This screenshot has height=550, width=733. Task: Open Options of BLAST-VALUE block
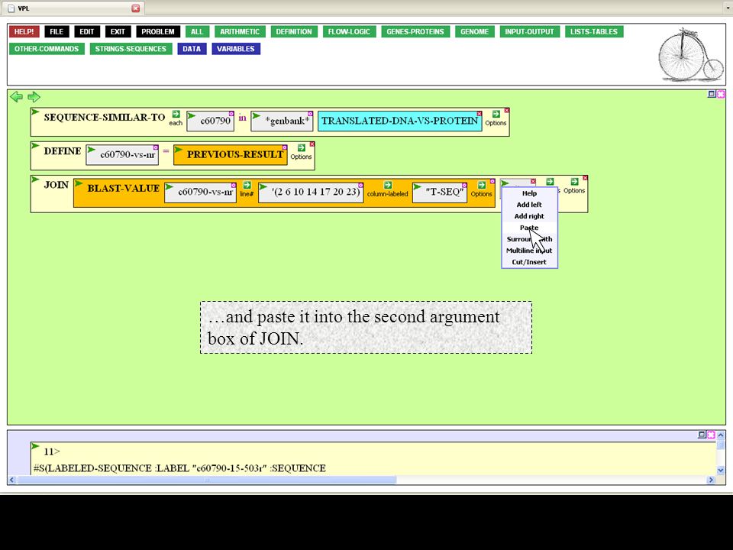[x=481, y=189]
